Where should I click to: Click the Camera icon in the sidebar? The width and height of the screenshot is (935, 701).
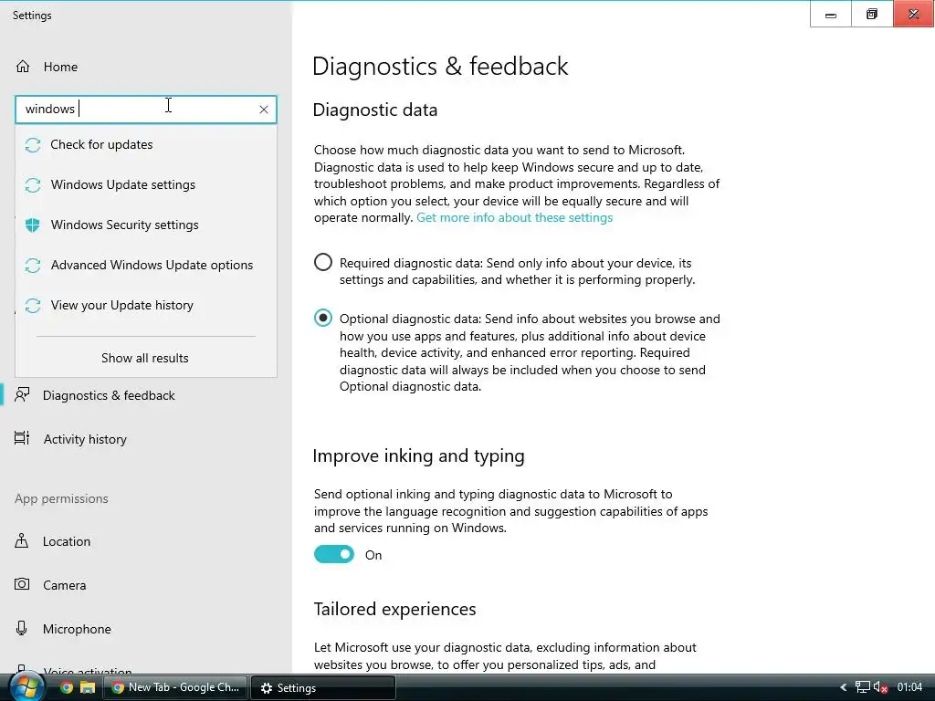coord(22,584)
